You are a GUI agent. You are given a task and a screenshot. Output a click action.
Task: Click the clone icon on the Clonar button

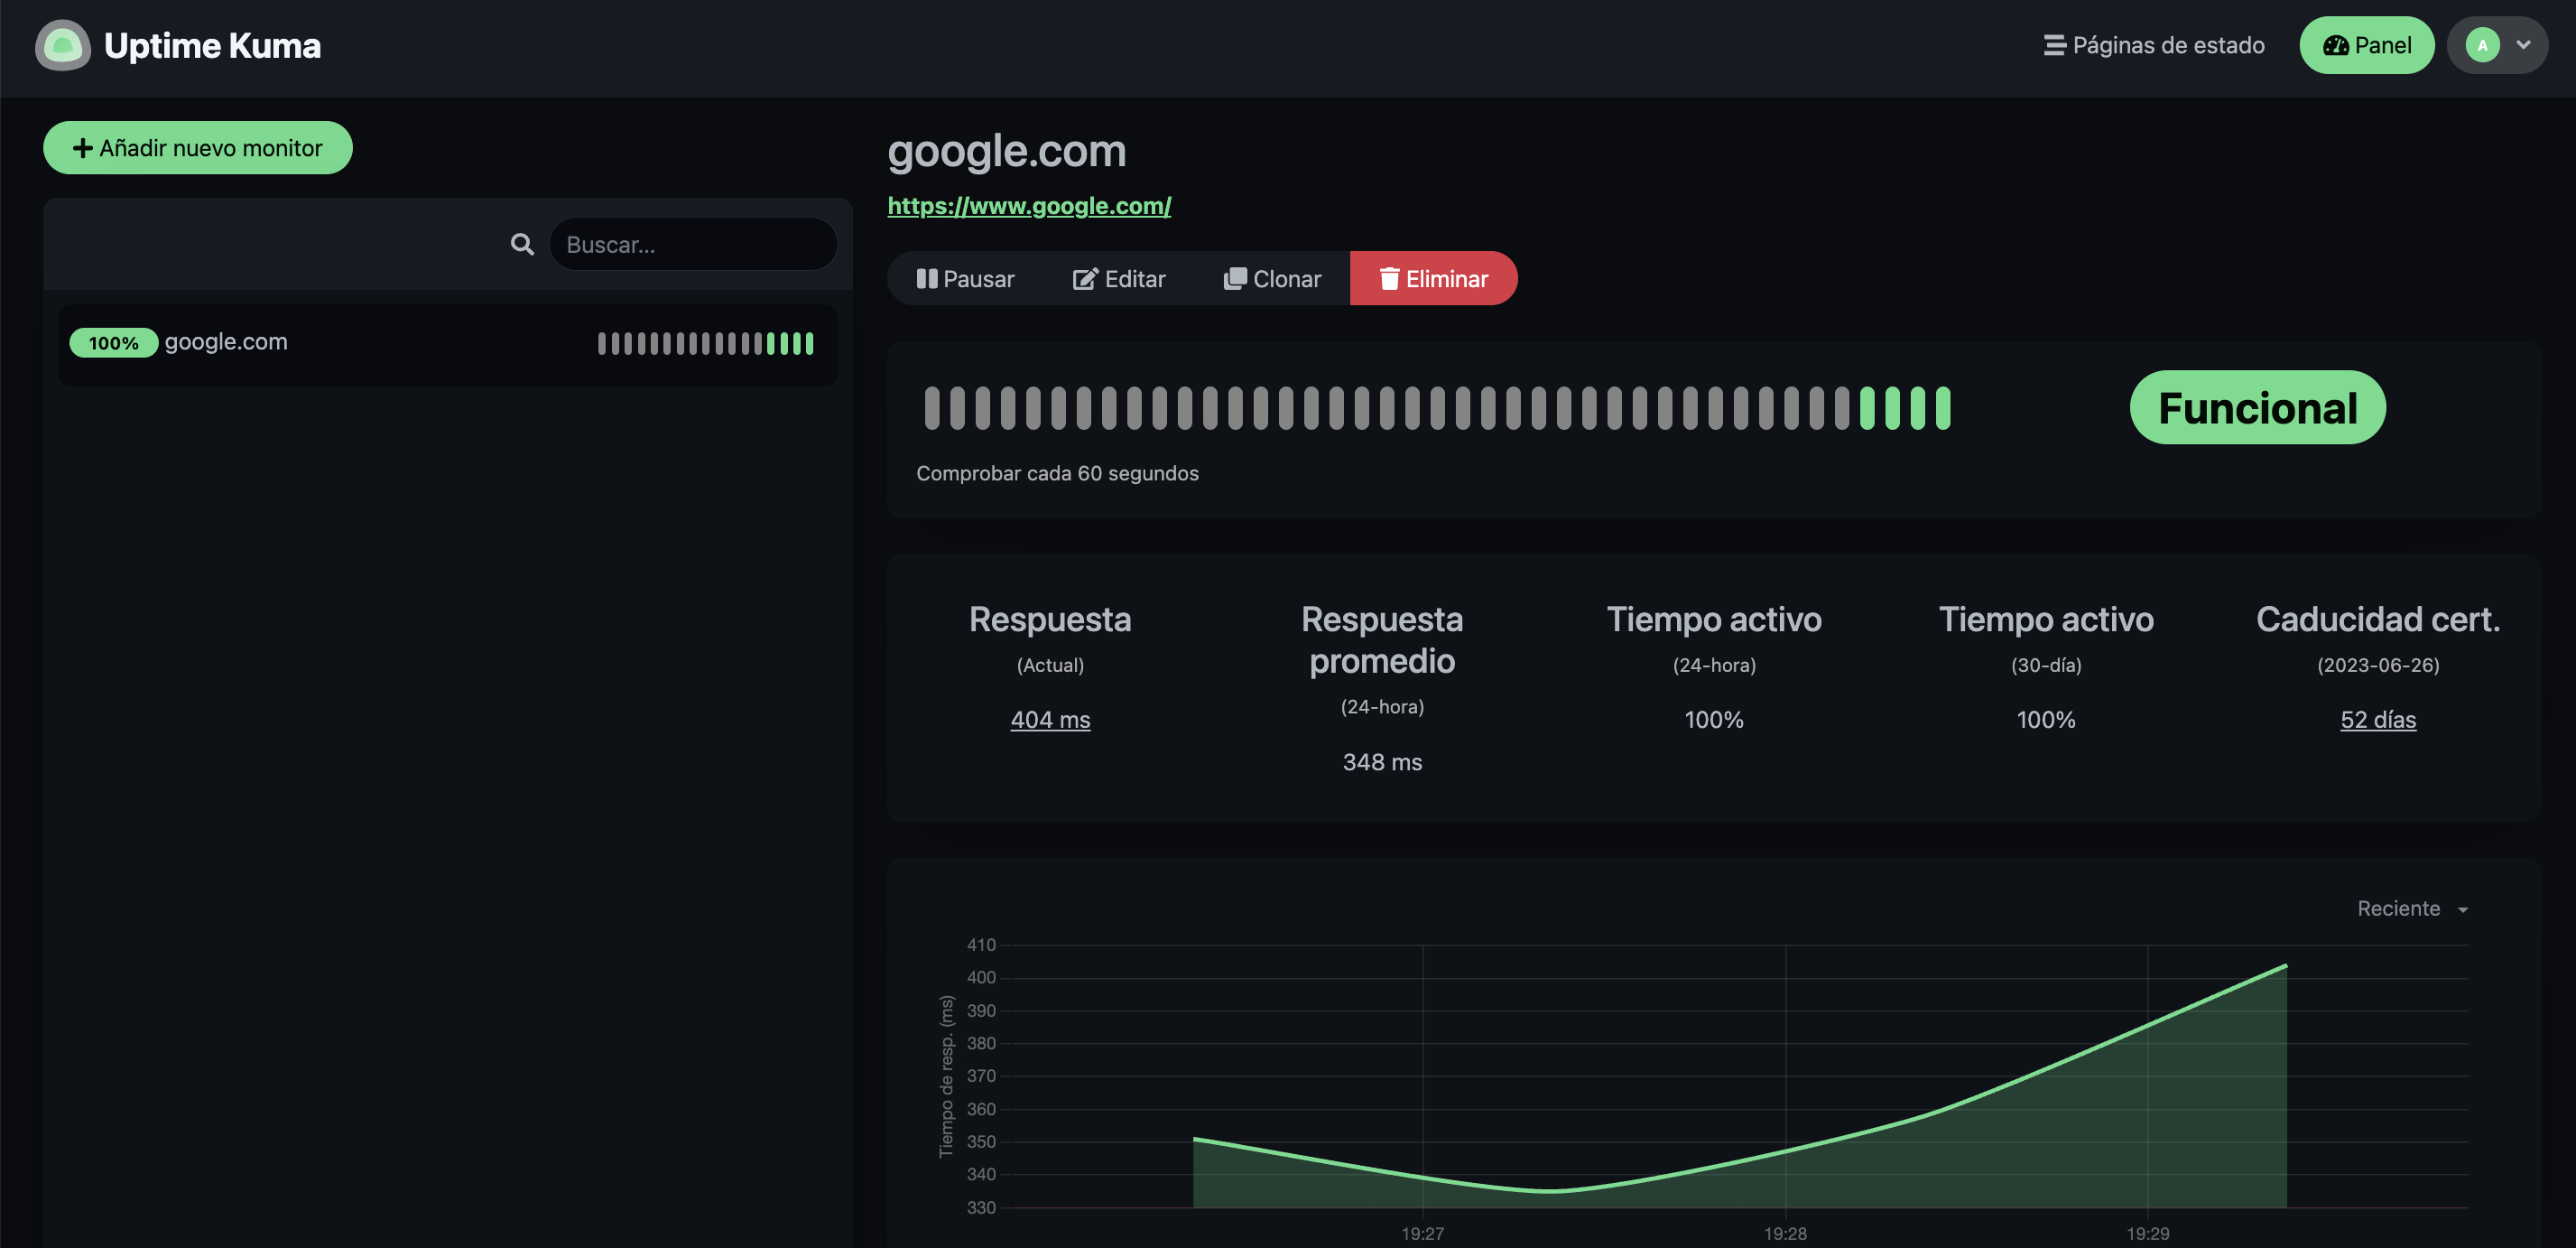(1236, 278)
